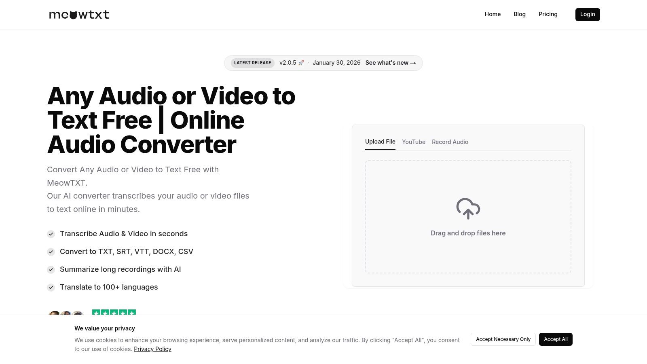The image size is (647, 364).
Task: Click the checkmark beside "Transcribe Audio & Video in seconds"
Action: (x=51, y=234)
